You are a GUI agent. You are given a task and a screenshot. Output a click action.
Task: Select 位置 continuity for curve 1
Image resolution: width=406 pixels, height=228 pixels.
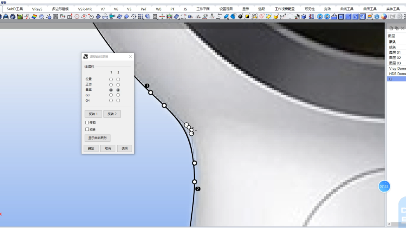(x=111, y=79)
